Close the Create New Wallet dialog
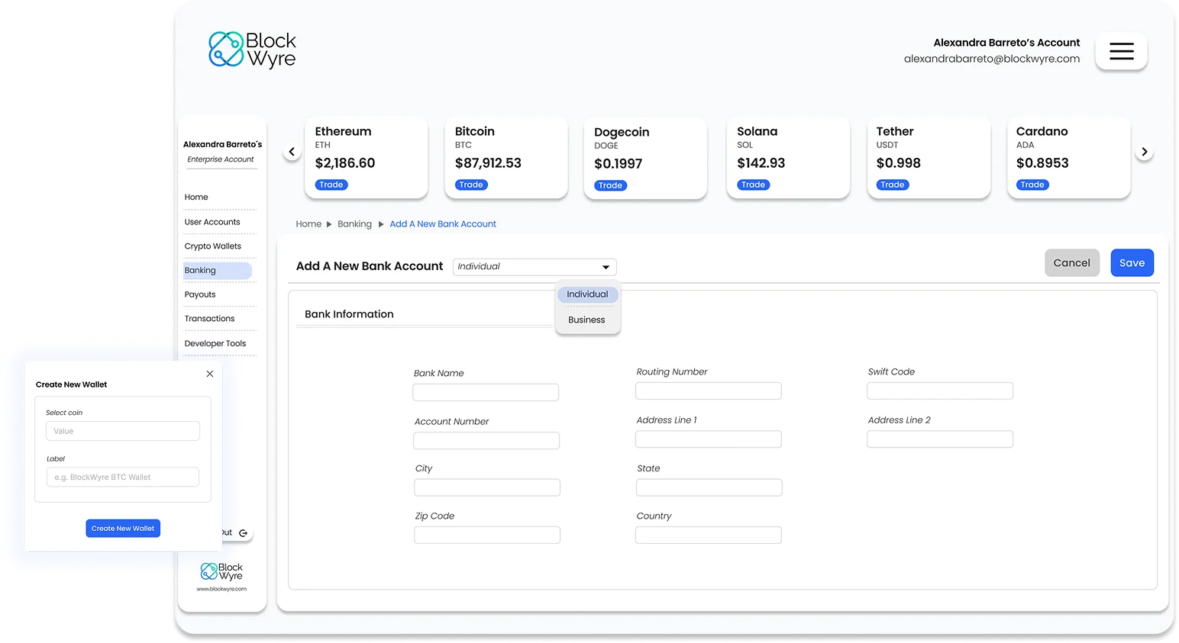Viewport: 1179px width, 643px height. point(210,374)
